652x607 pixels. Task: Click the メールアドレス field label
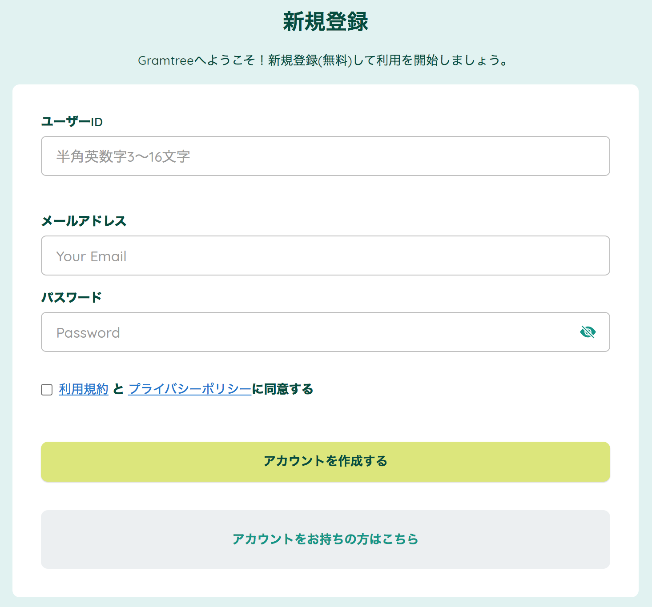tap(84, 221)
